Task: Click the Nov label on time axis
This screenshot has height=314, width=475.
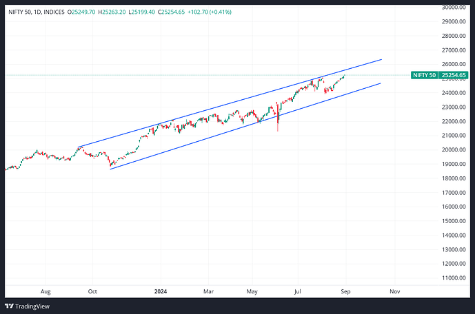Action: [x=395, y=291]
